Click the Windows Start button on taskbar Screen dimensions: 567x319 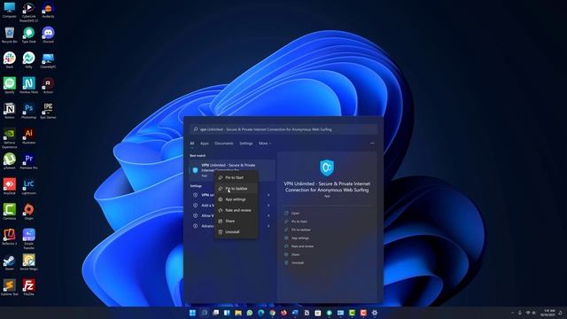click(x=192, y=313)
